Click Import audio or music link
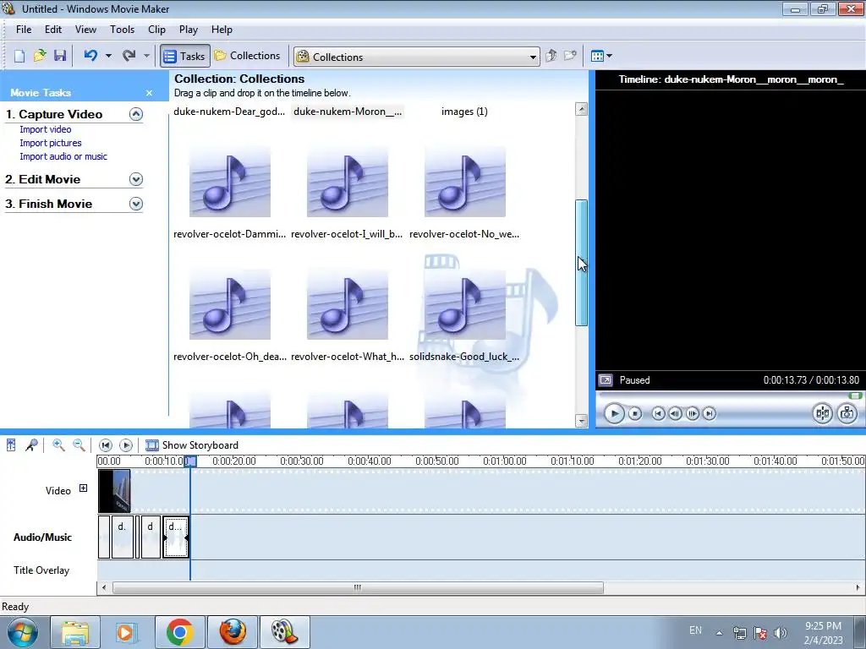 pos(63,156)
